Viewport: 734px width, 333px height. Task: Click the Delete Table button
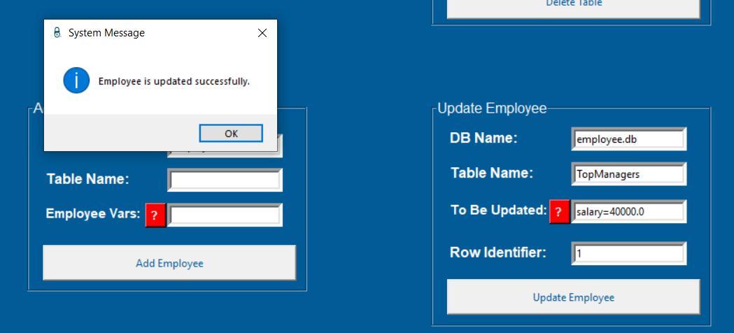pyautogui.click(x=573, y=6)
